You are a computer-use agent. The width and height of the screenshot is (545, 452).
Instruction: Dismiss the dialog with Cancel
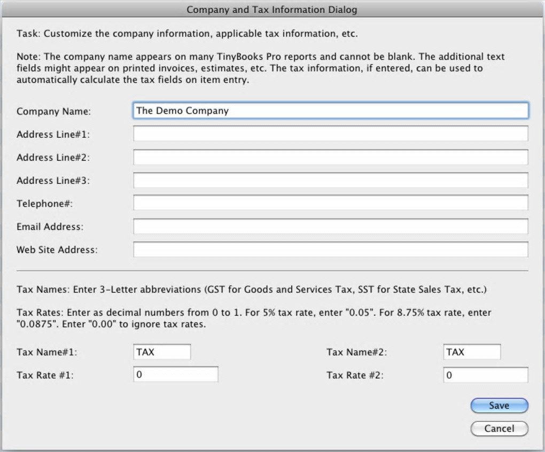pos(499,428)
